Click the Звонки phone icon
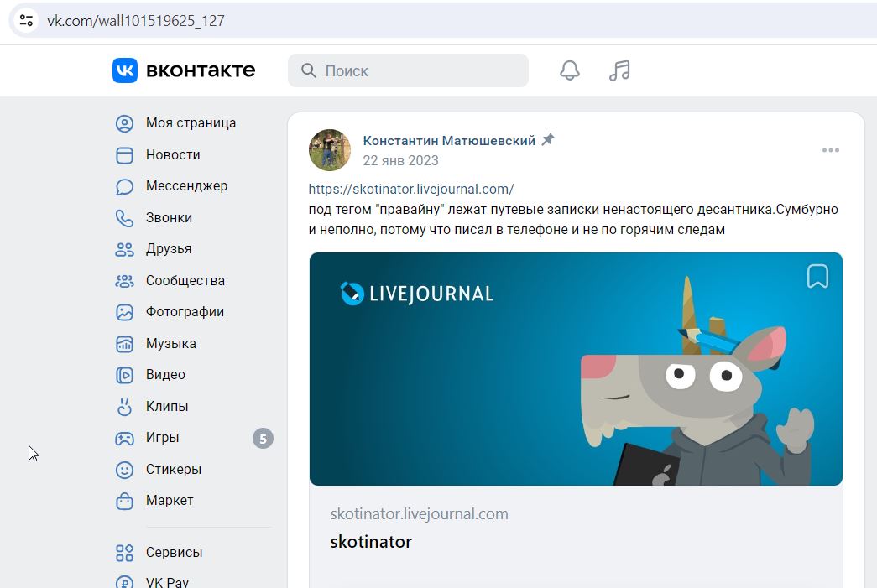877x588 pixels. pos(124,218)
